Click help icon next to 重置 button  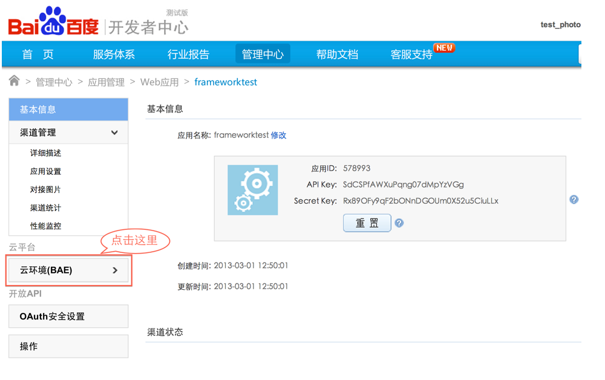click(399, 223)
